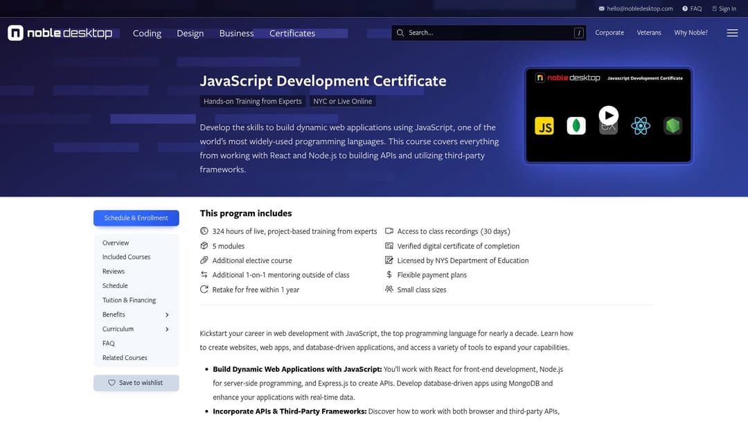Image resolution: width=748 pixels, height=421 pixels.
Task: Open the Design menu
Action: coord(190,33)
